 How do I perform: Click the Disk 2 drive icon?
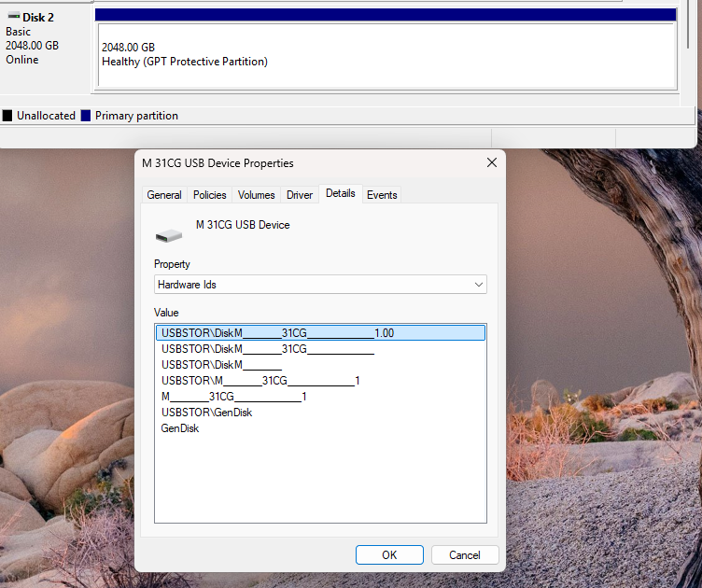click(13, 17)
